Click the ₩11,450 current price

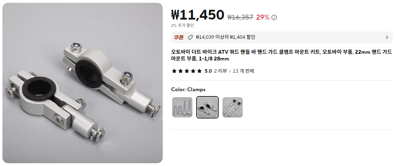click(x=198, y=15)
